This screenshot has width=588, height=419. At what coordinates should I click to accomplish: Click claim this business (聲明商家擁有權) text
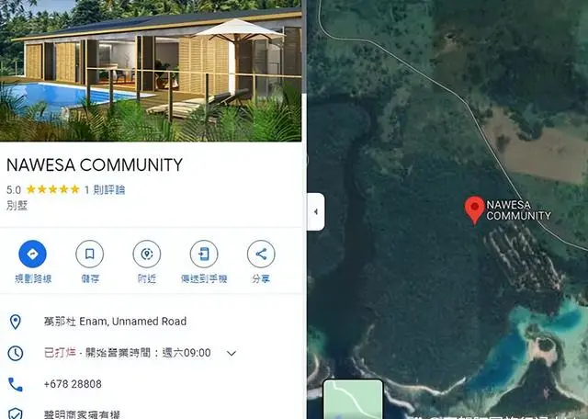pyautogui.click(x=82, y=414)
